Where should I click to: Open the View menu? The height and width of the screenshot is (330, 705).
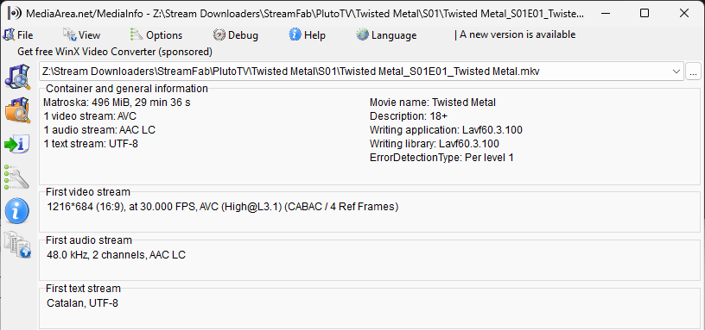point(82,35)
